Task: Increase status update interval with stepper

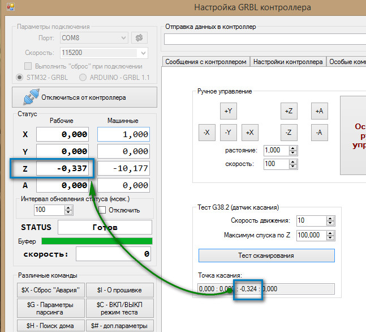Action: click(68, 207)
